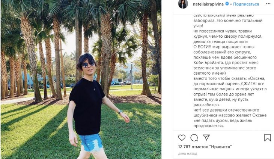The height and width of the screenshot is (159, 274).
Task: Open comments via the speech bubble icon
Action: 194,138
